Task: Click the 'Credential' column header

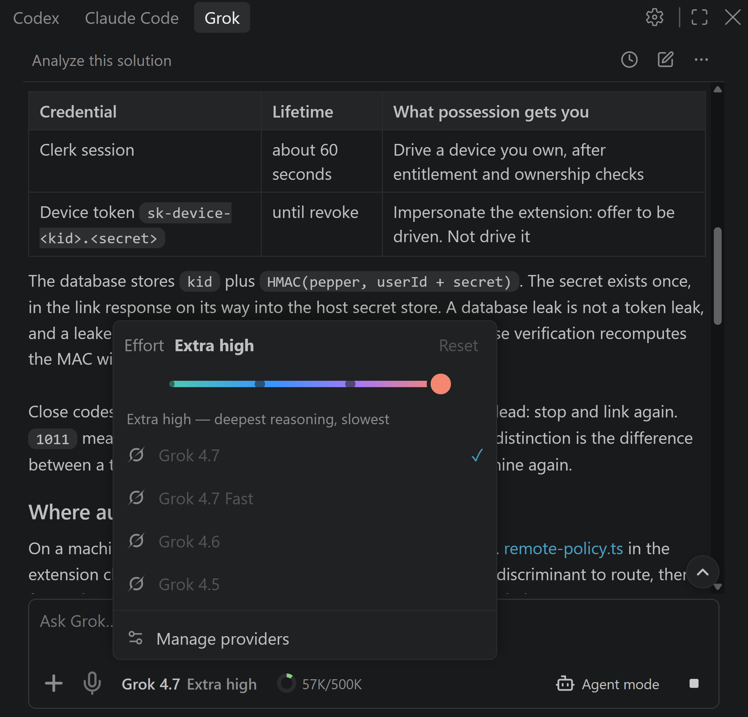Action: [145, 111]
